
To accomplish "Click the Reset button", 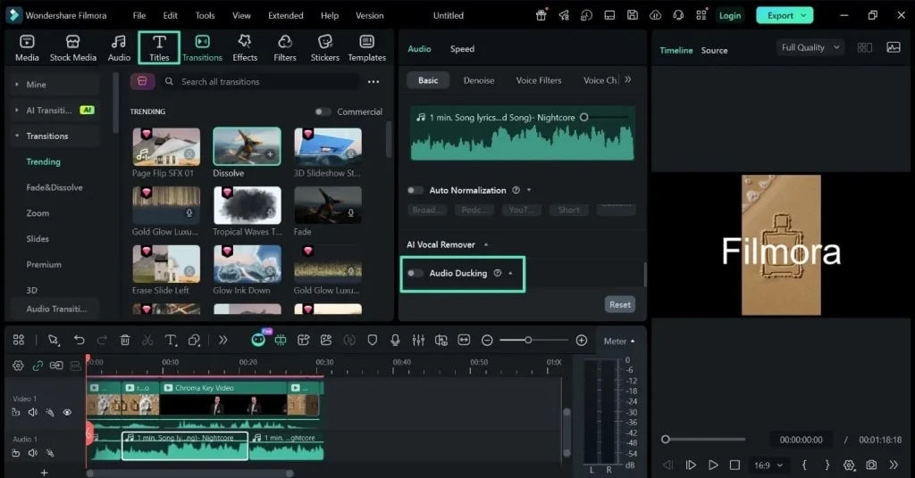I will 620,304.
